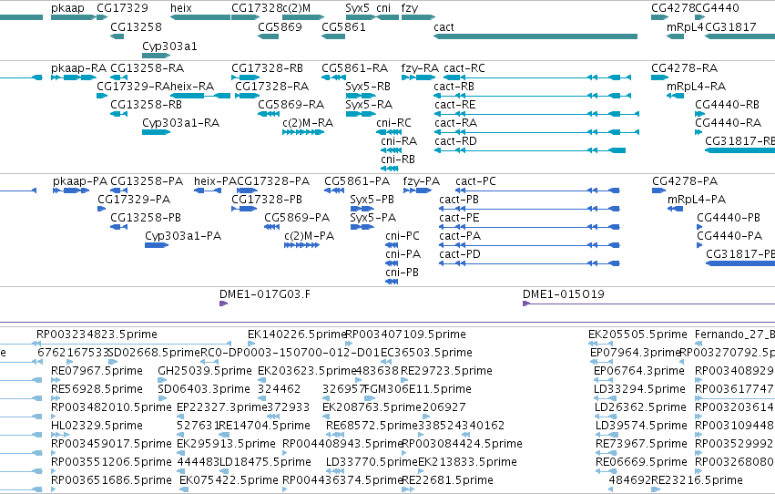This screenshot has width=775, height=494.
Task: Select transcript cact-RD
Action: 530,150
